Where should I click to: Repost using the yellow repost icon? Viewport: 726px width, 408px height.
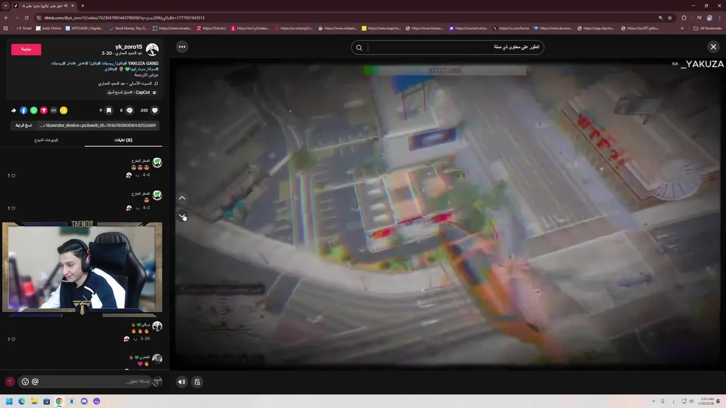(64, 110)
